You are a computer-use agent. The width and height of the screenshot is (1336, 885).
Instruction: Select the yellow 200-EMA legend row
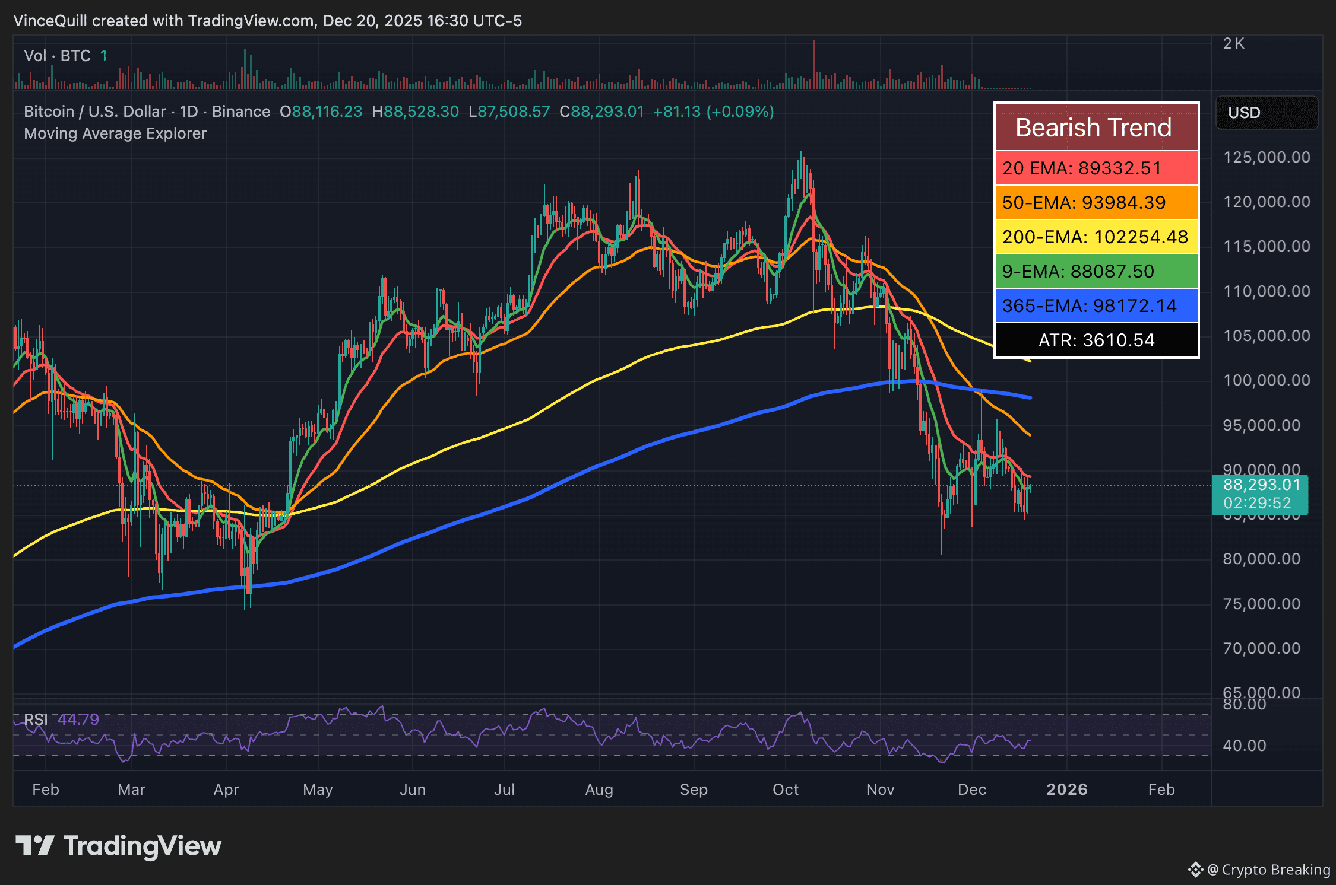tap(1096, 237)
